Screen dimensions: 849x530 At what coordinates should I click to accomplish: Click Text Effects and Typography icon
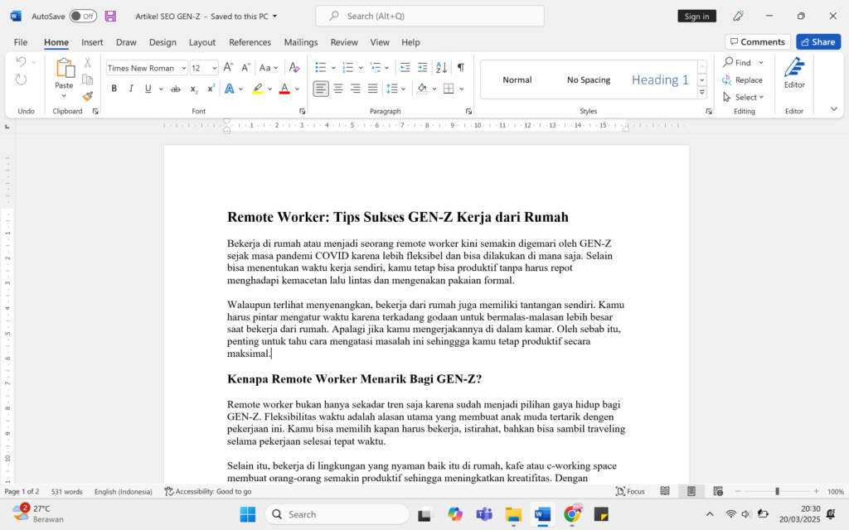pos(230,89)
